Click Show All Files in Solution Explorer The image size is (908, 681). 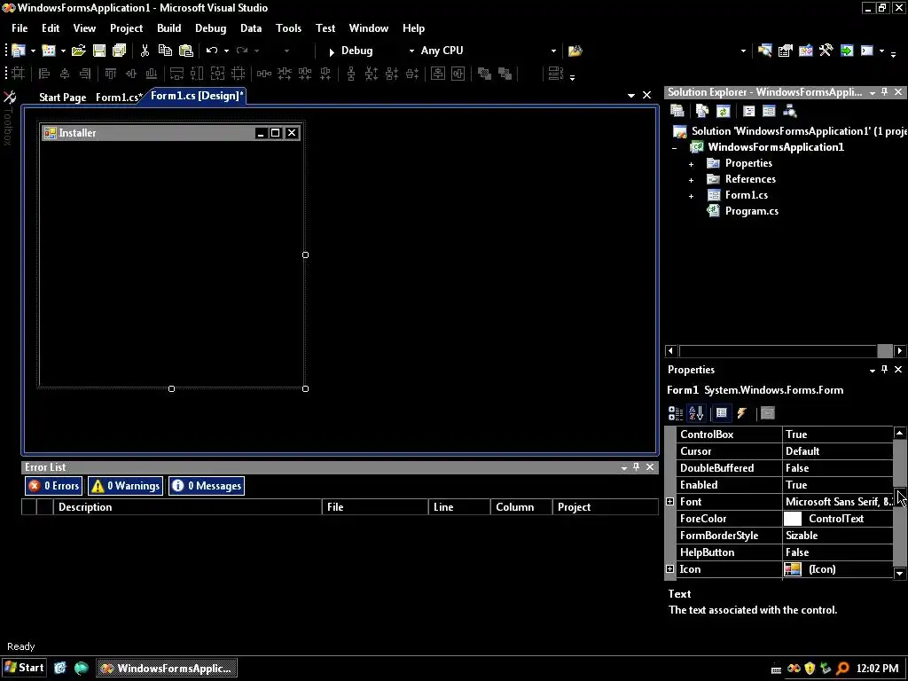702,111
